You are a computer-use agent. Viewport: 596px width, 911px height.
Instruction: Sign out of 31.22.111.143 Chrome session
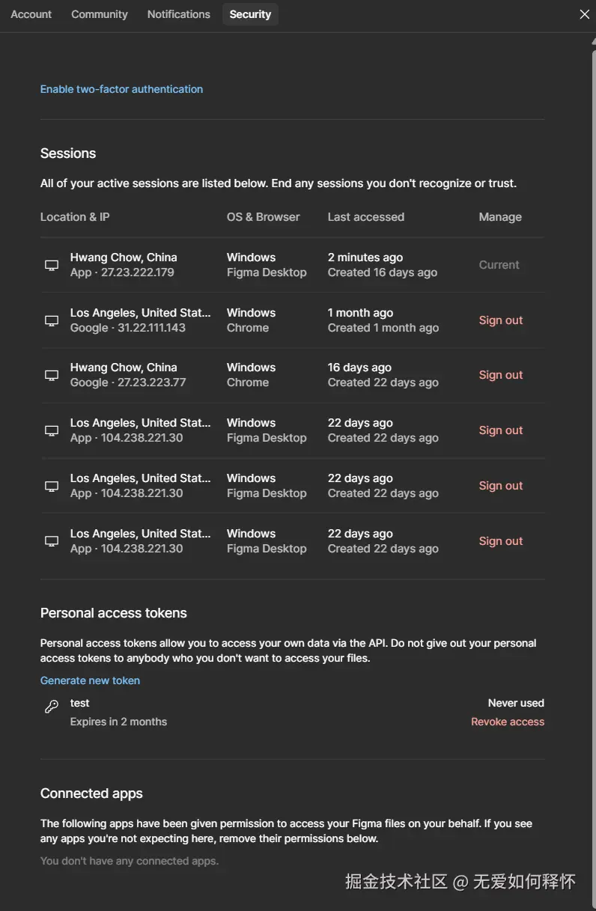tap(501, 320)
